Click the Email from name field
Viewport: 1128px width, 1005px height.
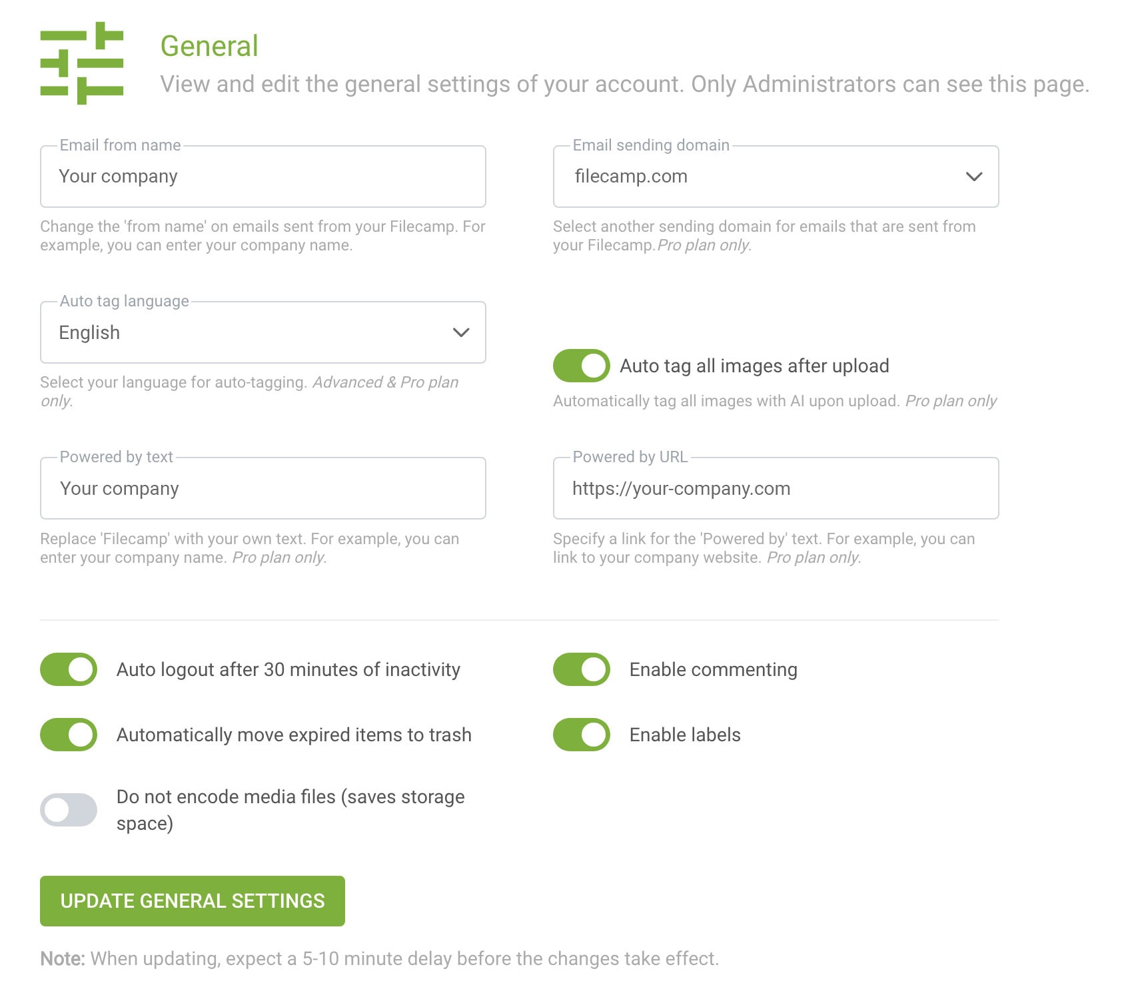pos(263,176)
